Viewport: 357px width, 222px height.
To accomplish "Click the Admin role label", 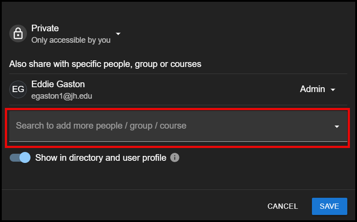I will point(312,89).
